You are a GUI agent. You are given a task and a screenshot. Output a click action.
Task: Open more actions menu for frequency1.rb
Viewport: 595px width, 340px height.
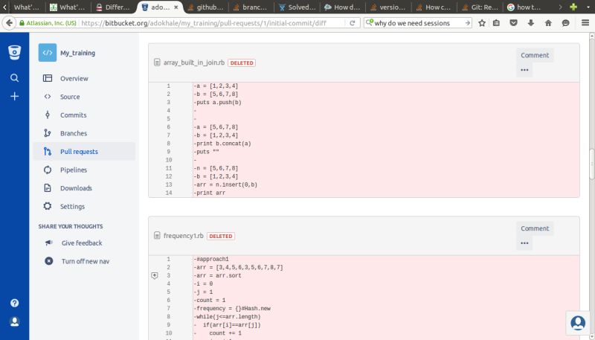pyautogui.click(x=524, y=243)
